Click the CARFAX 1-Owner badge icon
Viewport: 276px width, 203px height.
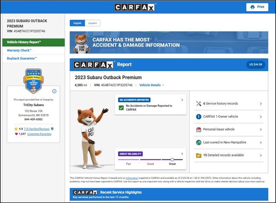tap(198, 116)
